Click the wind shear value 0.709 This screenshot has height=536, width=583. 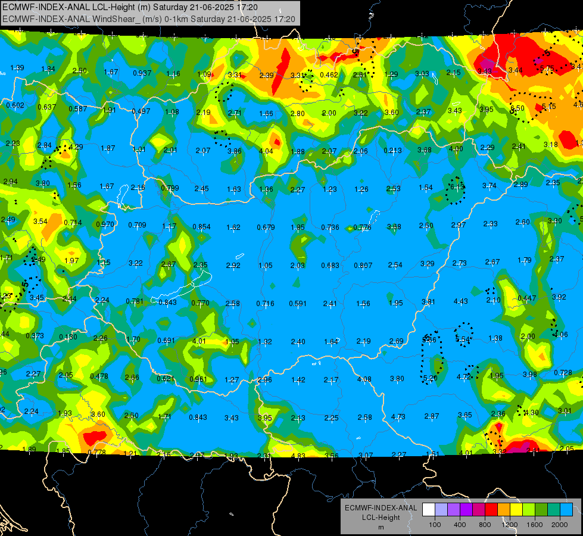(137, 225)
